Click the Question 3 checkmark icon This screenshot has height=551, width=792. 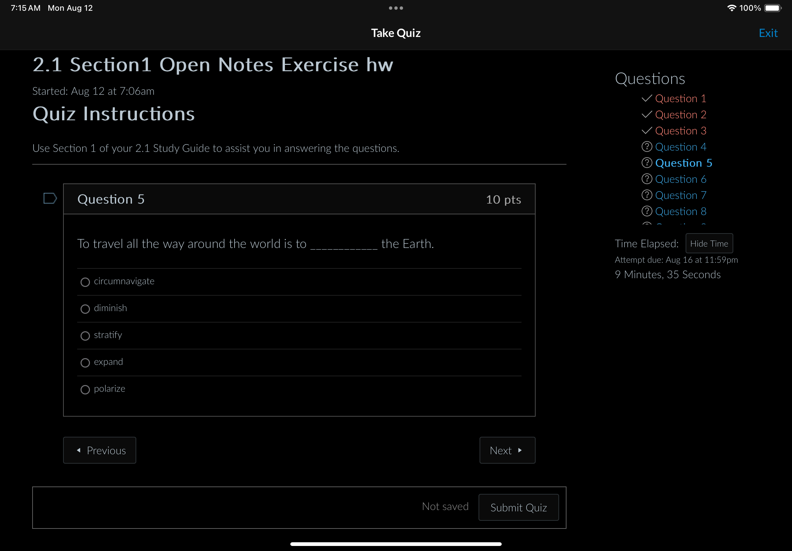[x=646, y=130]
